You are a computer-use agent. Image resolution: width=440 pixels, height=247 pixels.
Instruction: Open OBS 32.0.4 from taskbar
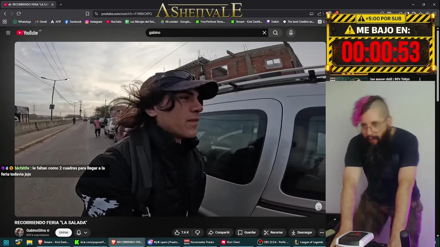[x=273, y=242]
